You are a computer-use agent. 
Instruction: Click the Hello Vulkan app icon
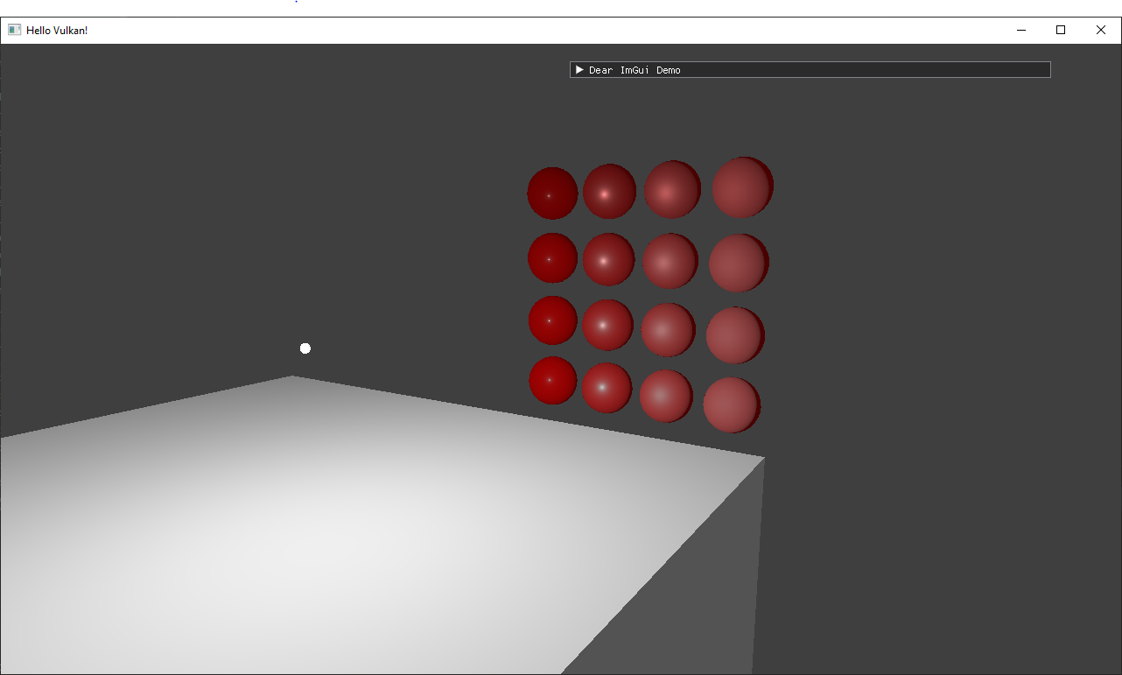(x=15, y=30)
